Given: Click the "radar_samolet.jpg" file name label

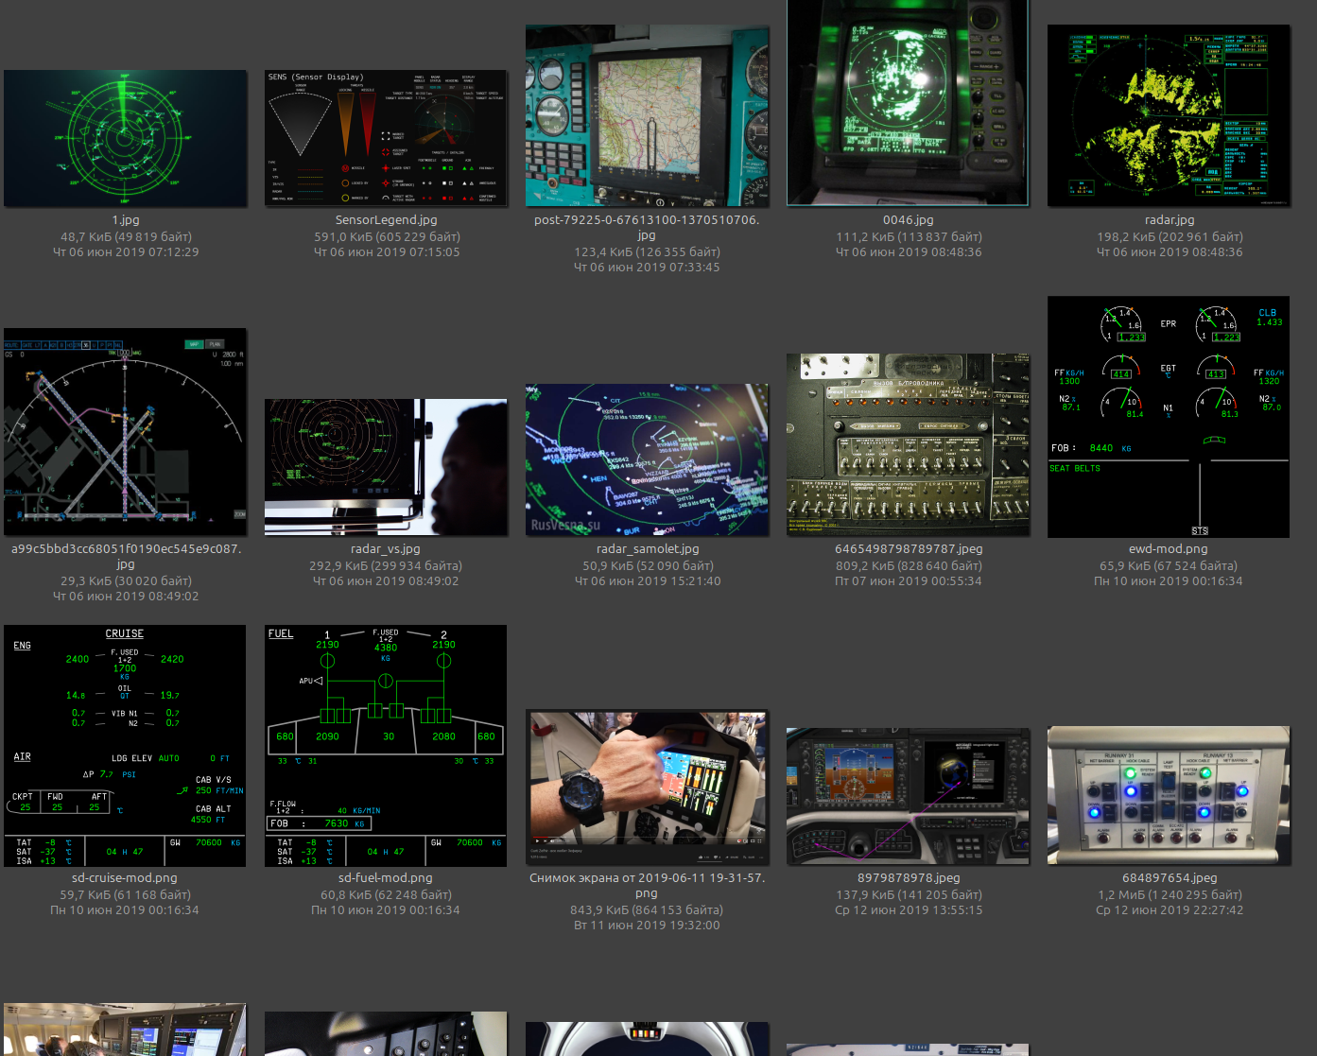Looking at the screenshot, I should 648,549.
